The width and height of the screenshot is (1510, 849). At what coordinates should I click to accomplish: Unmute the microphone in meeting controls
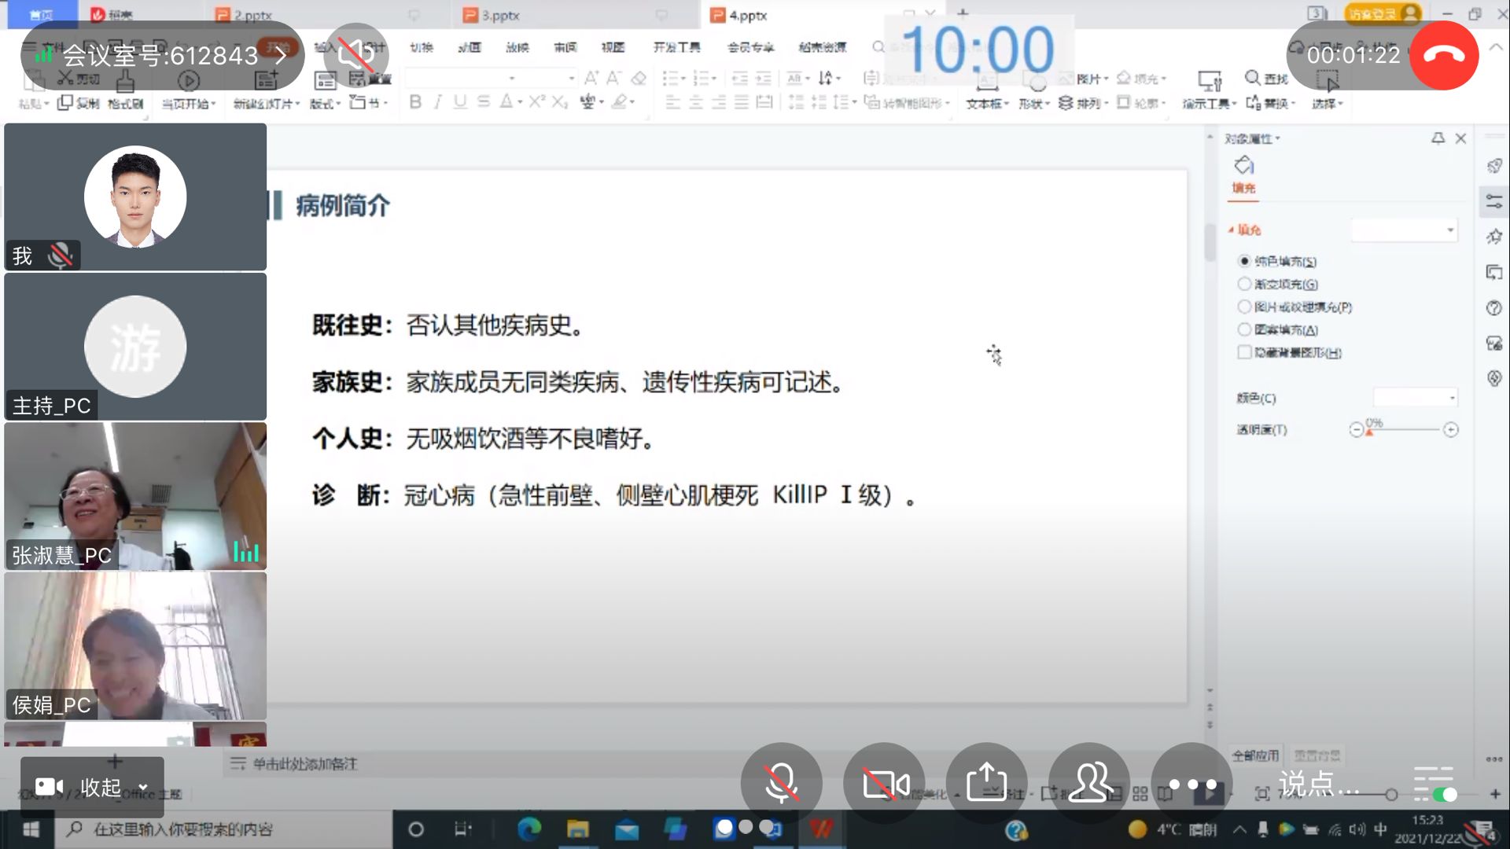[x=781, y=784]
